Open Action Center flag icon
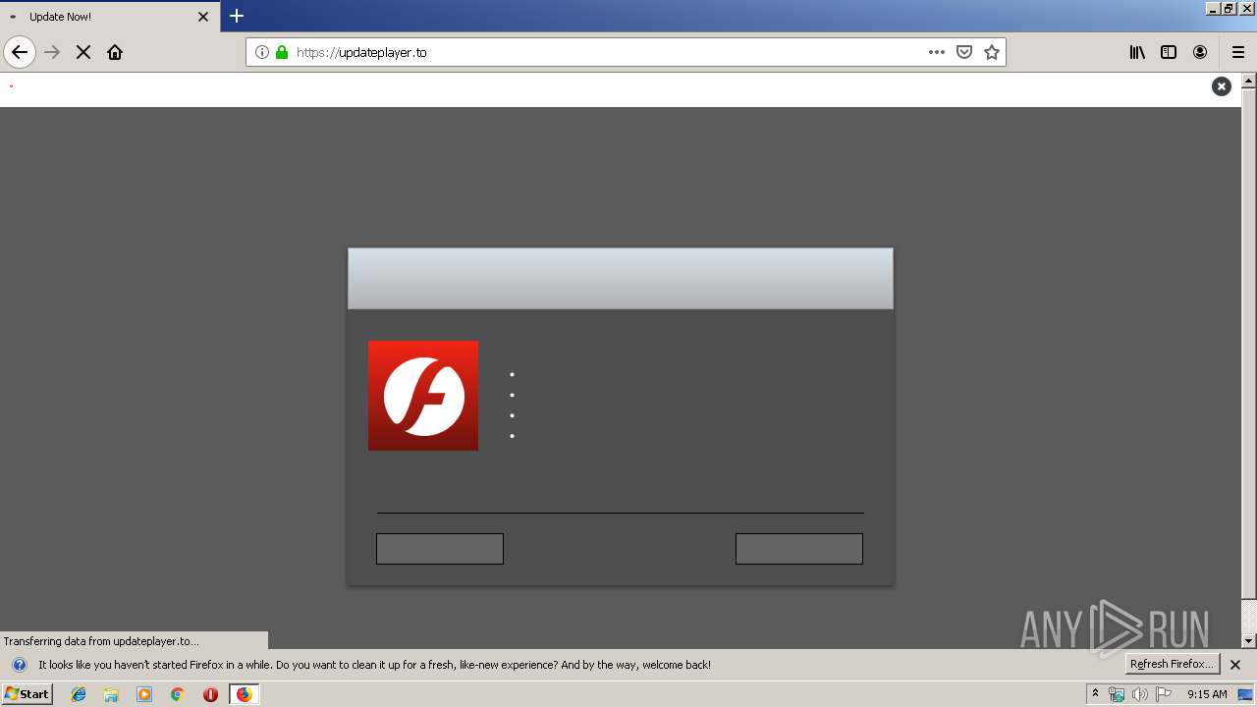 (x=1164, y=694)
